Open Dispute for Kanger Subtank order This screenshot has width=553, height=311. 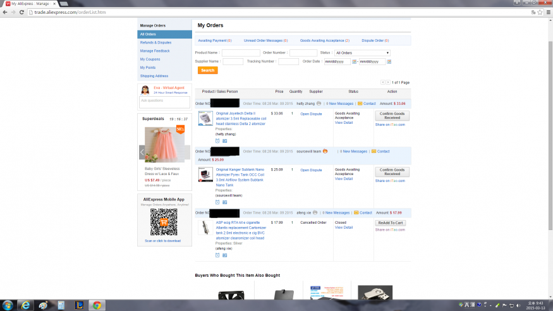[x=311, y=170]
